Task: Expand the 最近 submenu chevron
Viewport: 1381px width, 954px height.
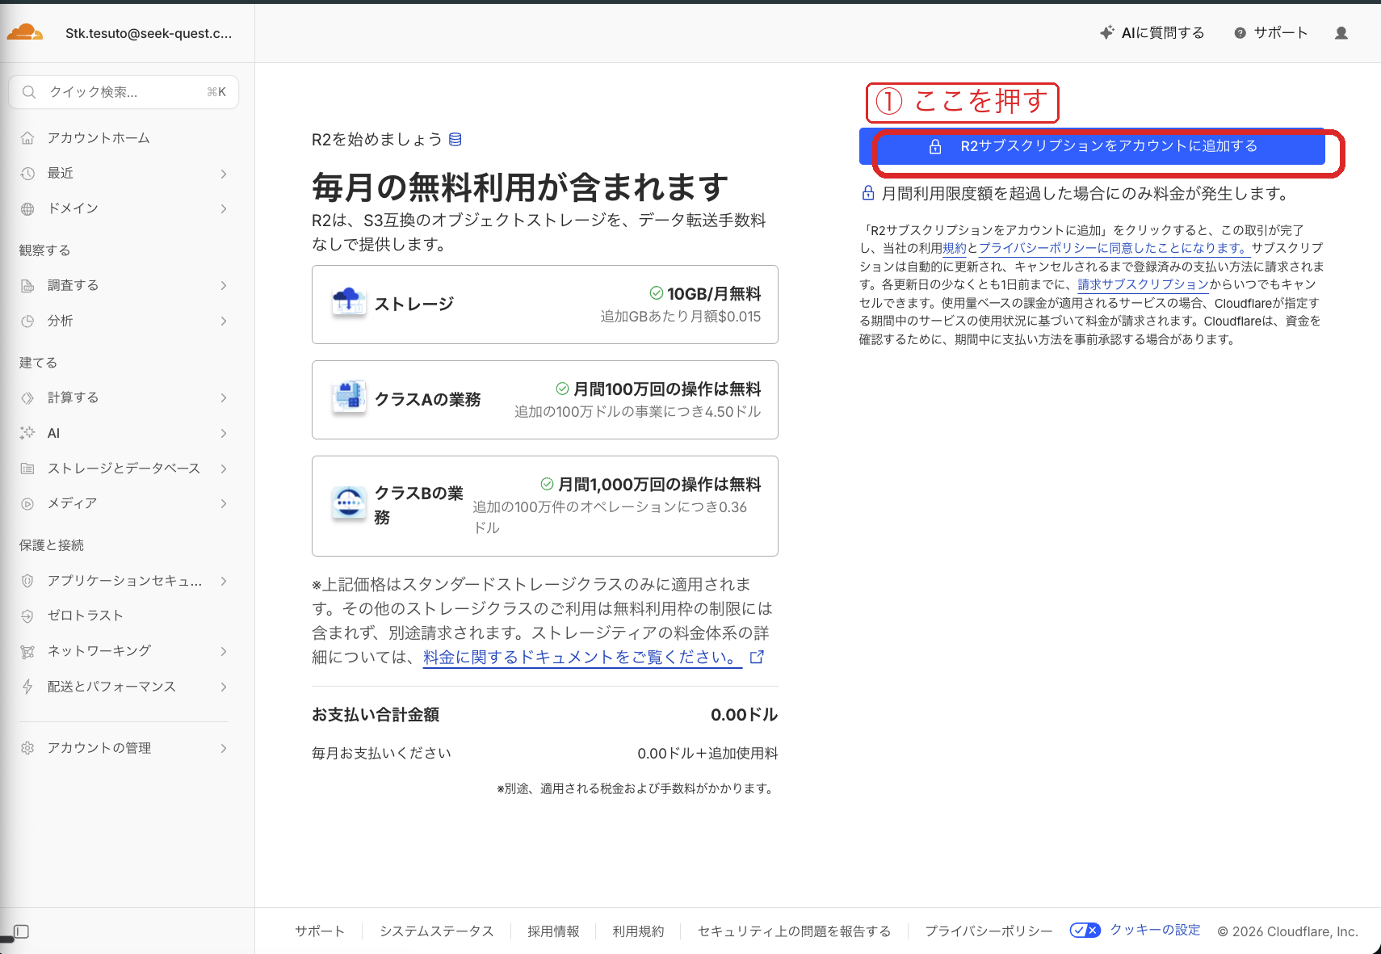Action: point(224,174)
